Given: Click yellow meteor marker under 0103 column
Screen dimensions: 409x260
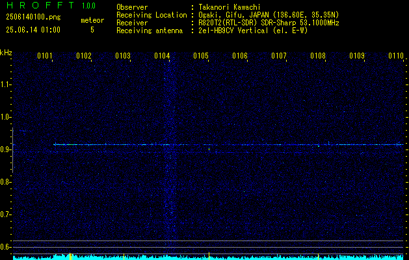Looking at the screenshot, I should [124, 257].
